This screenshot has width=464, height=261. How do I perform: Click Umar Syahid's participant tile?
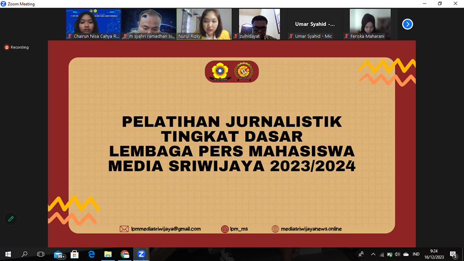click(x=314, y=24)
